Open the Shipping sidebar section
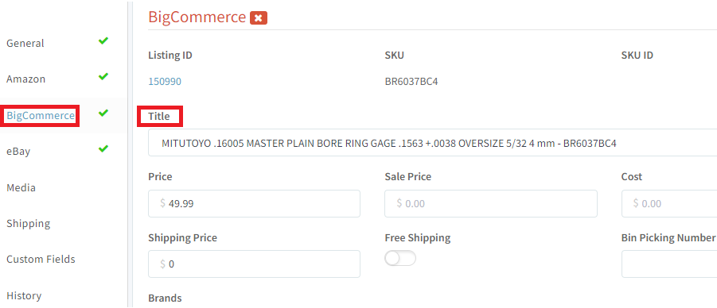The height and width of the screenshot is (308, 717). [x=29, y=224]
